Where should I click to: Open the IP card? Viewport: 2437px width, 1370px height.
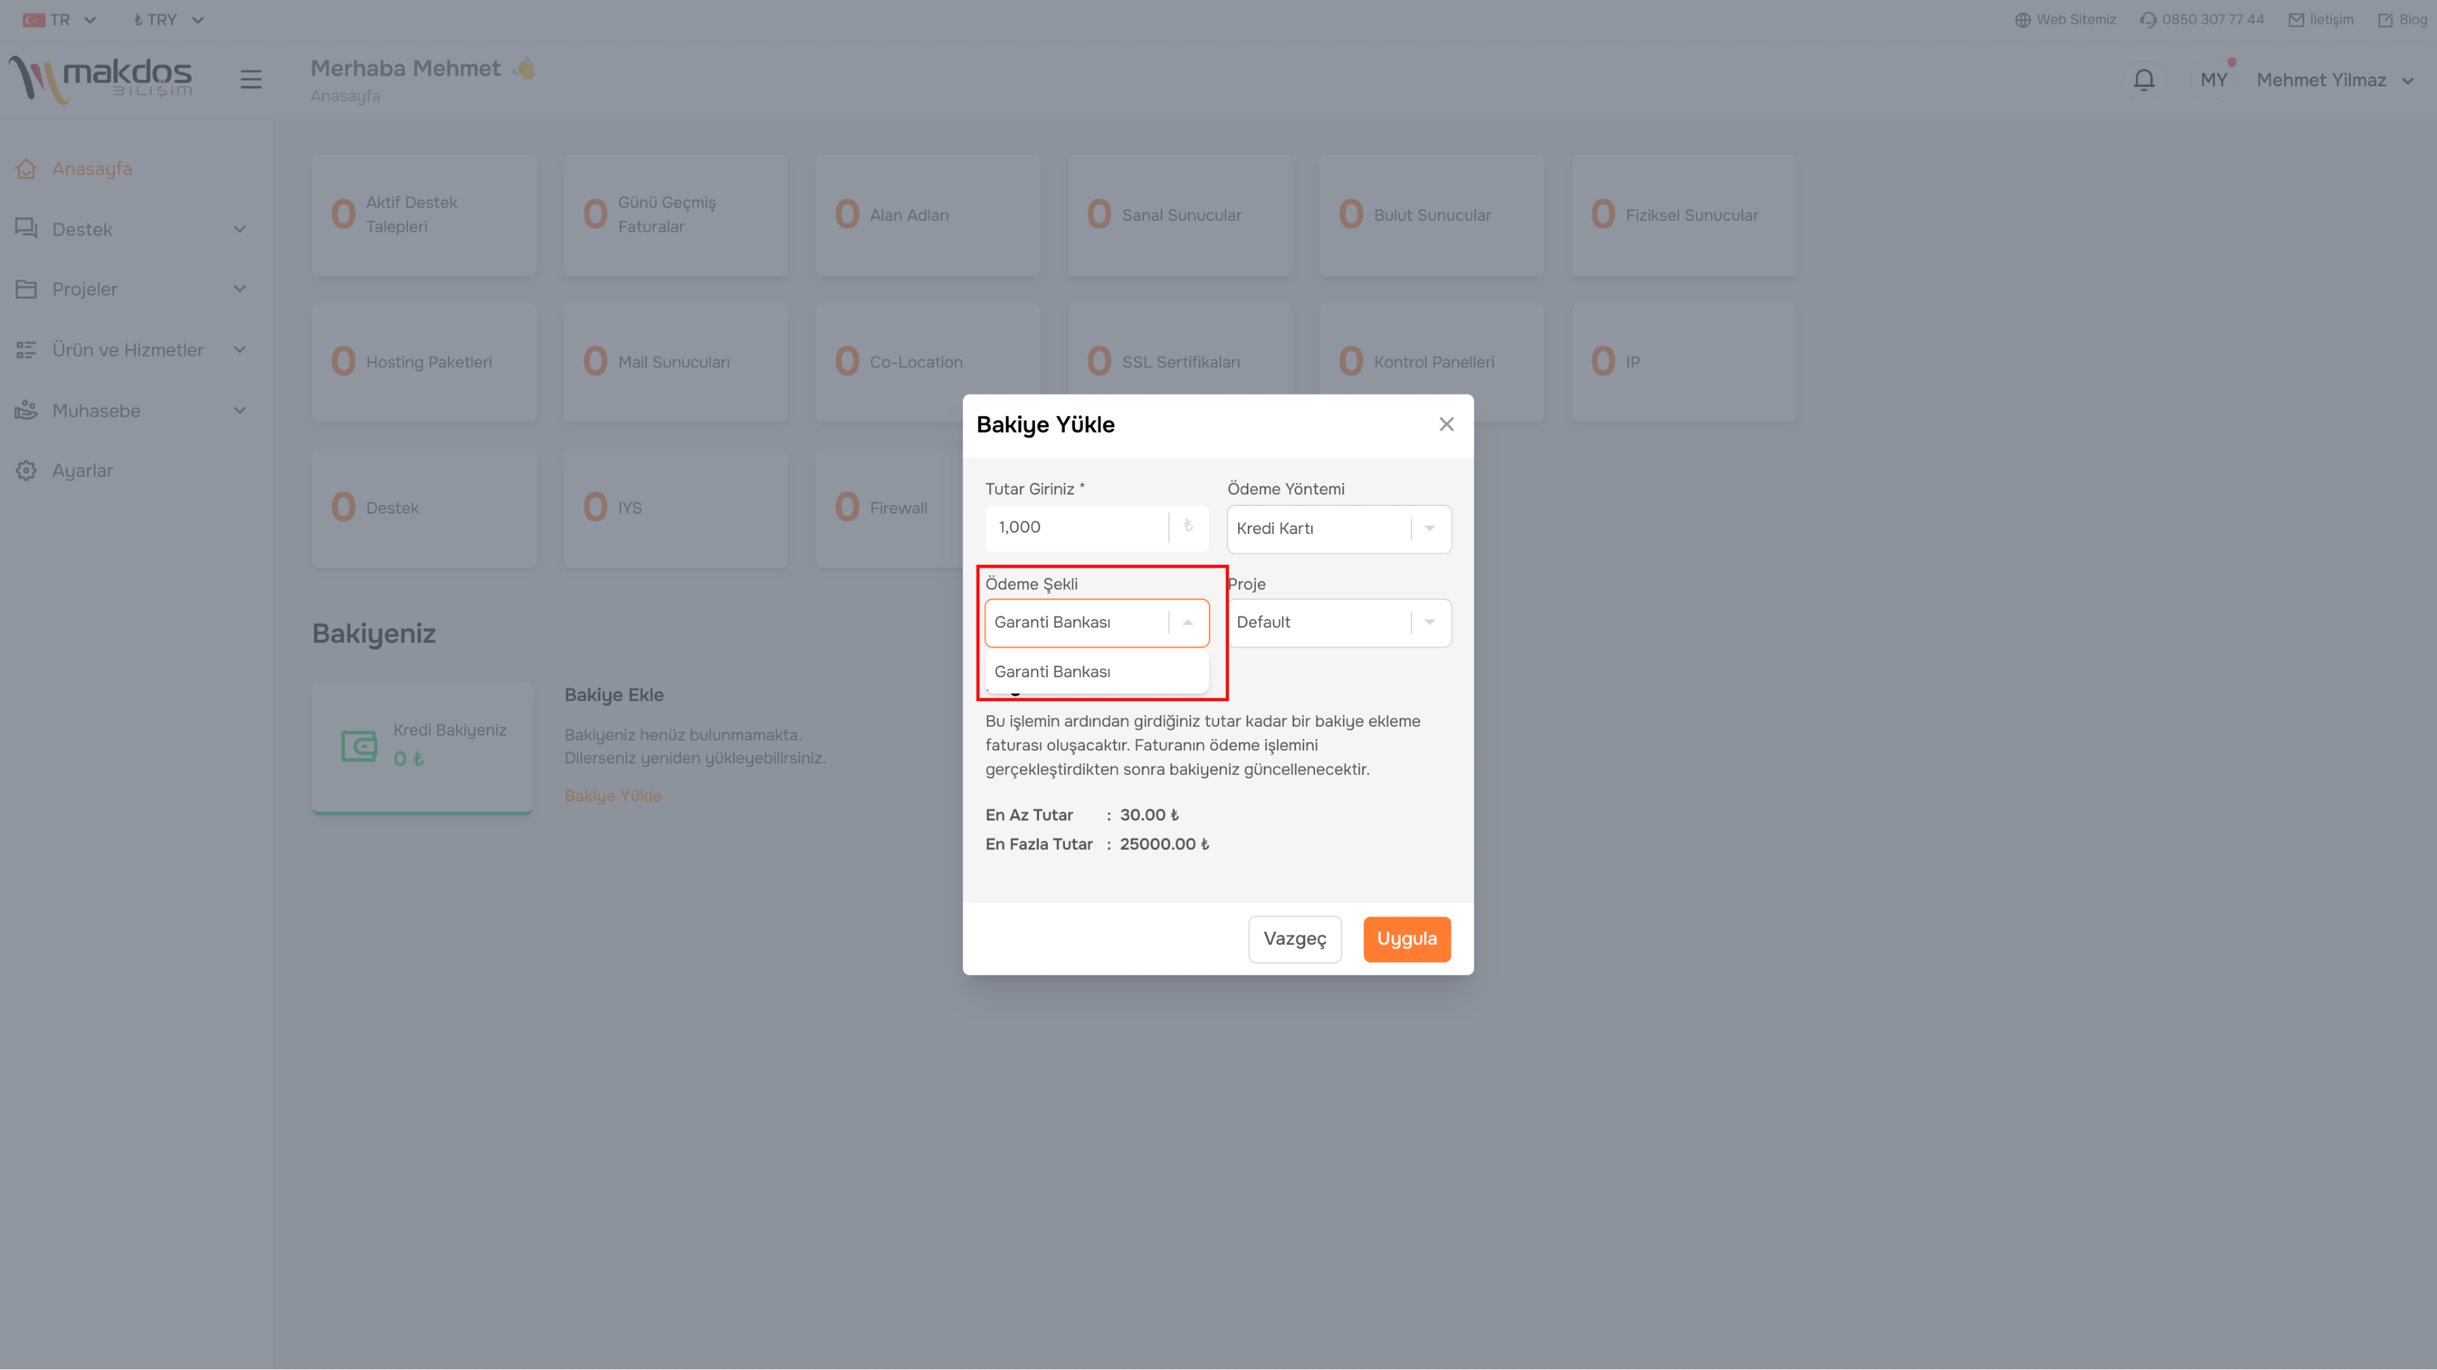point(1684,362)
